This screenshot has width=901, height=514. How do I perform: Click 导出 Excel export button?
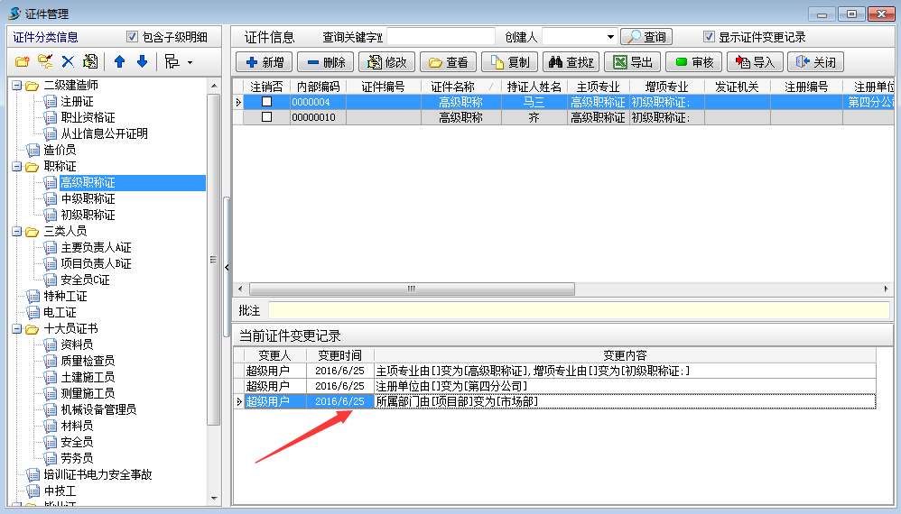point(634,62)
